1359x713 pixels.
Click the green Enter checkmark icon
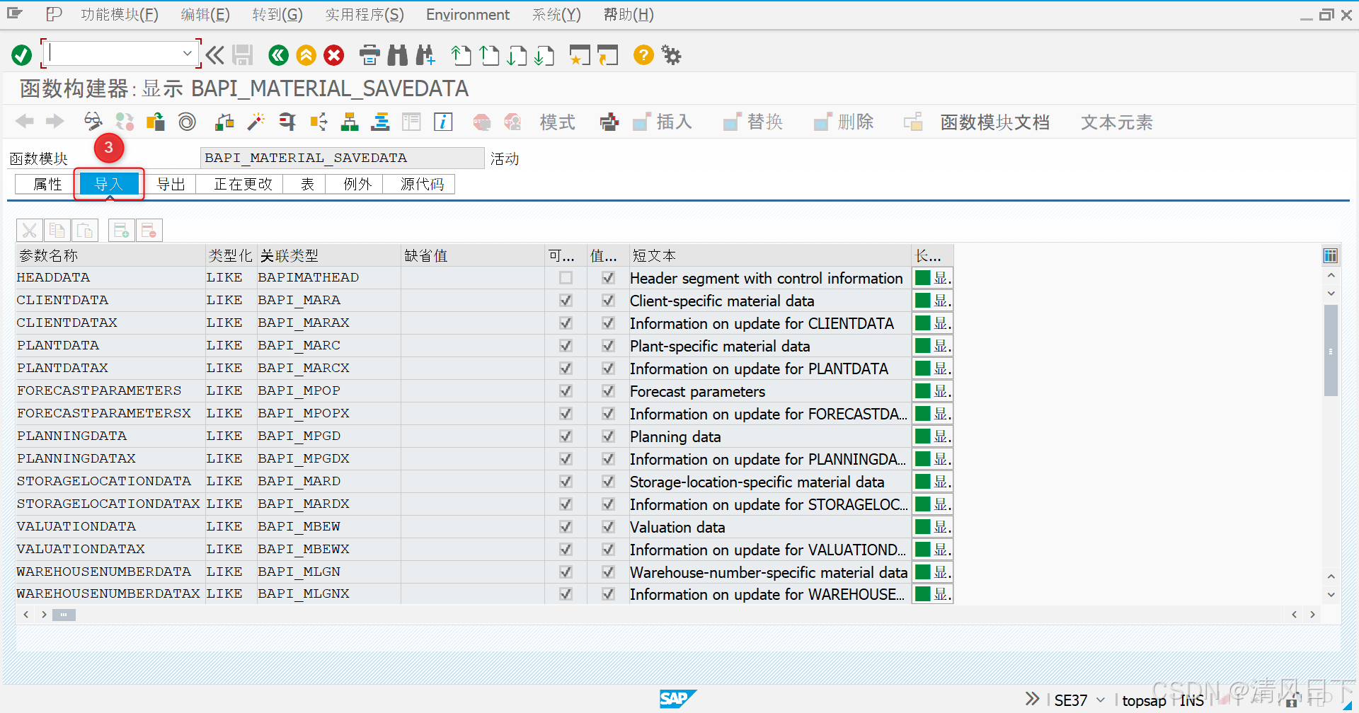[x=21, y=54]
